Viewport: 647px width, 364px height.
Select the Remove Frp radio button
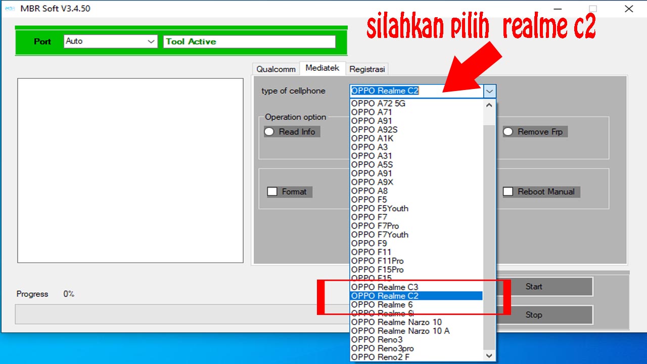[507, 131]
